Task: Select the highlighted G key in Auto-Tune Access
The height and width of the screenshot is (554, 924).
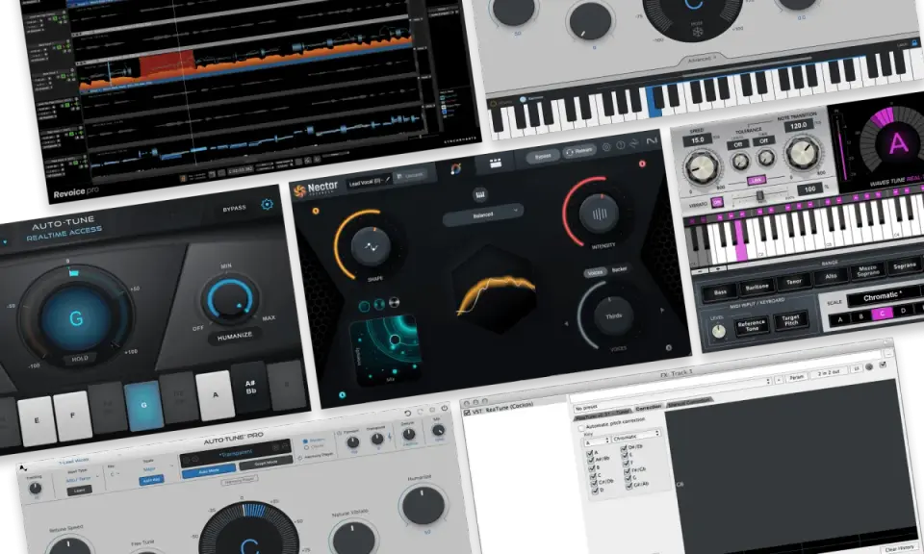Action: (x=143, y=405)
